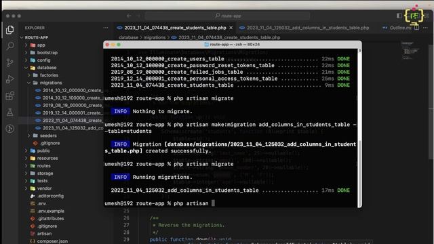Open the Explorer view in activity bar
Viewport: 434px width, 244px height.
click(x=10, y=30)
